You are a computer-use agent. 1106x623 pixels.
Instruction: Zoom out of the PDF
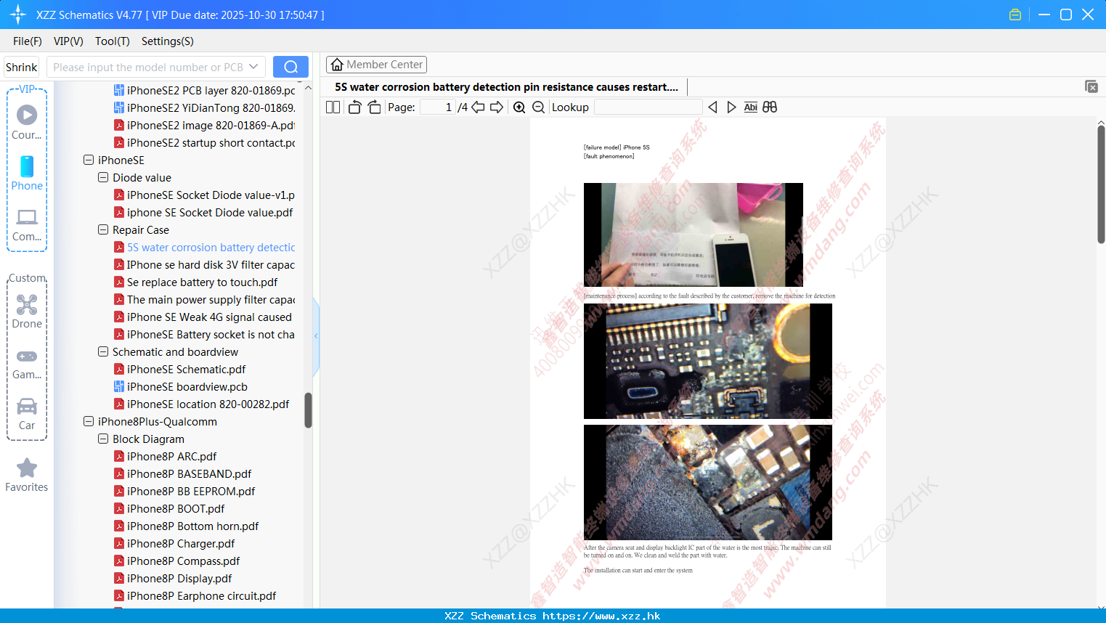538,107
